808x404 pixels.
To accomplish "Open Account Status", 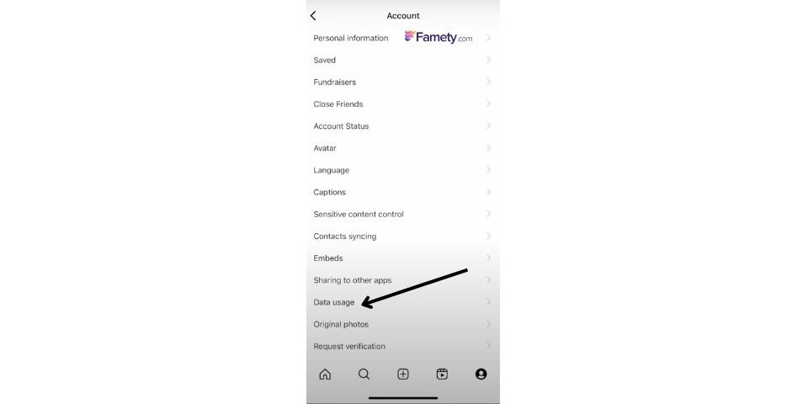I will (403, 125).
